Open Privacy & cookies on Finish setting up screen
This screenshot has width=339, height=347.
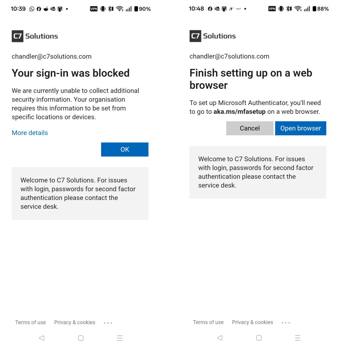point(252,322)
